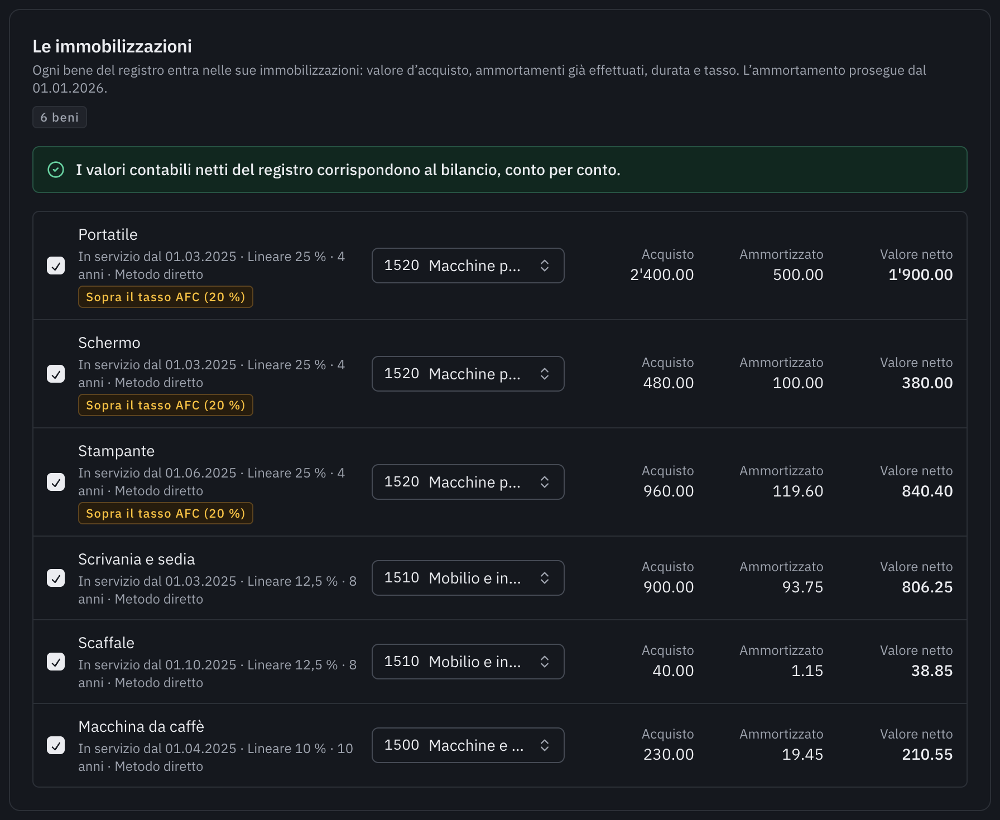This screenshot has height=820, width=1000.
Task: Uncheck the Portatile asset checkbox
Action: [56, 266]
